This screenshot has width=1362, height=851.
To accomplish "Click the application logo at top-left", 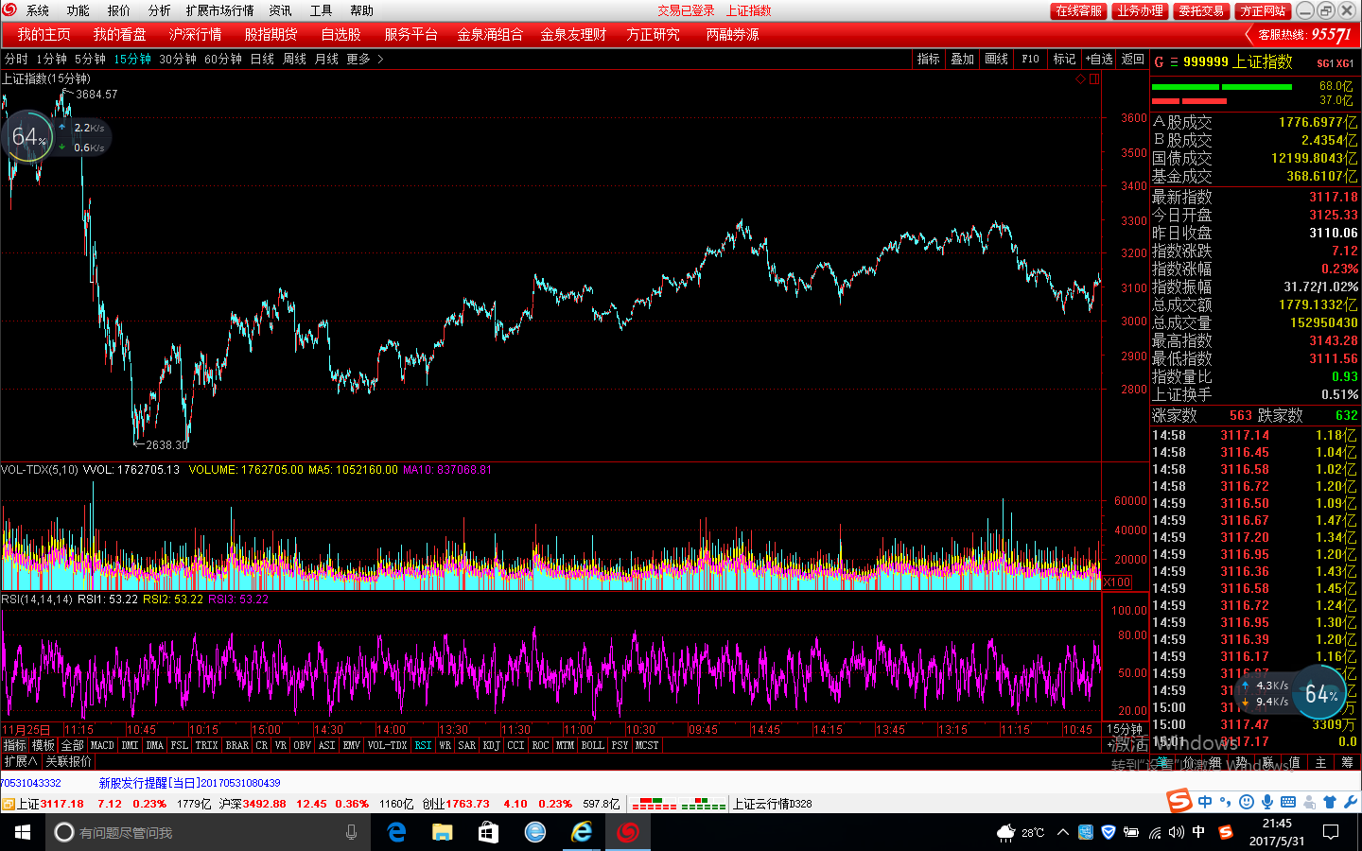I will tap(10, 10).
